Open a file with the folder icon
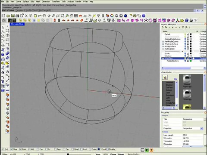 point(8,15)
